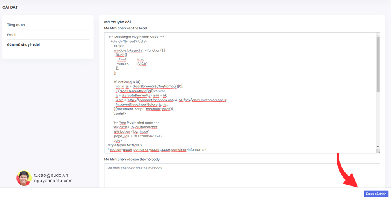Click the up arrow of code scrollbar
The width and height of the screenshot is (391, 199).
378,35
